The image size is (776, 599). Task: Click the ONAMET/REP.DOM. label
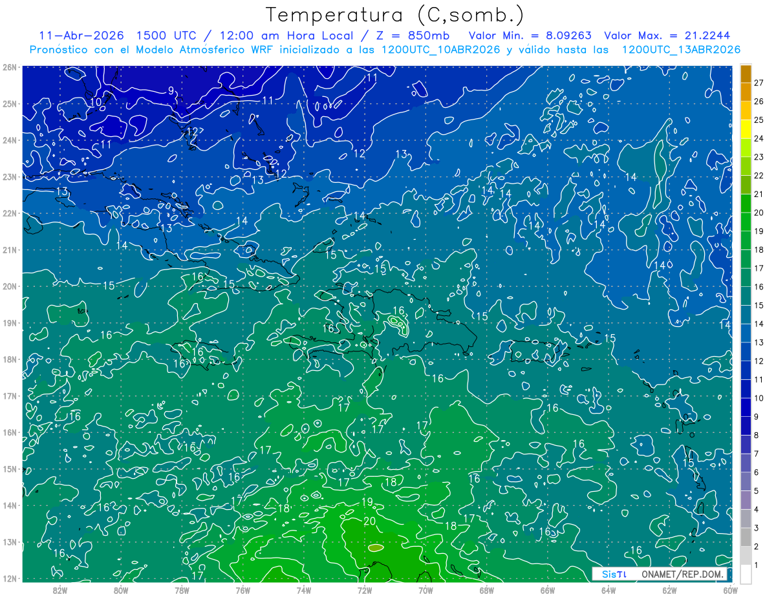(x=682, y=574)
